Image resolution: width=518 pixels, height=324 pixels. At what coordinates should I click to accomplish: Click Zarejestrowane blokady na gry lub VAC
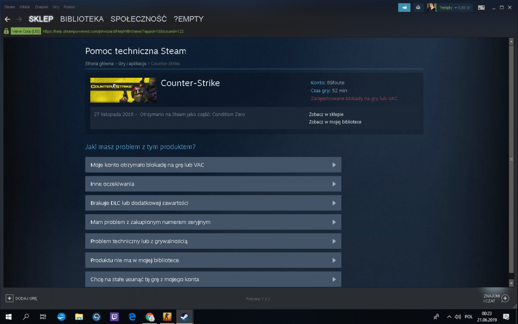click(x=354, y=98)
